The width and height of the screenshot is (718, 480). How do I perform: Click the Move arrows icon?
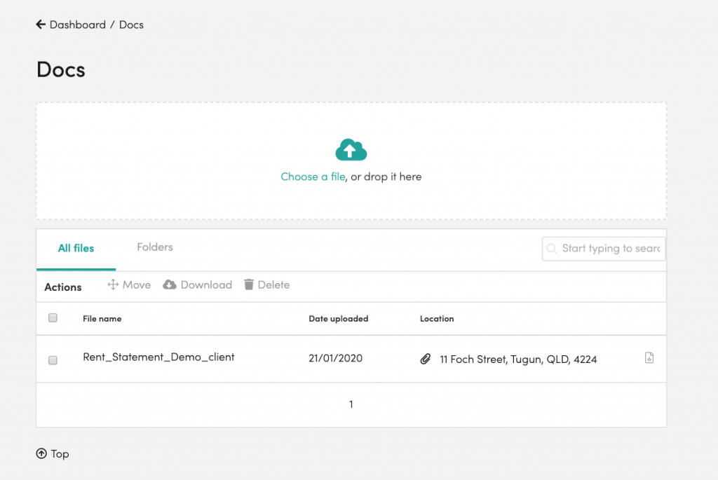(112, 284)
